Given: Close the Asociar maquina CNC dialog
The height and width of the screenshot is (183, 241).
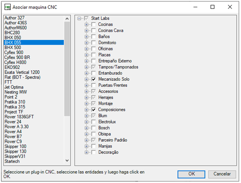Looking at the screenshot, I should coord(230,7).
